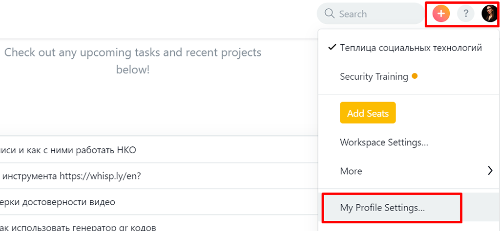Image resolution: width=500 pixels, height=231 pixels.
Task: Click the checkmark beside Теплица социальных технологий
Action: 332,48
